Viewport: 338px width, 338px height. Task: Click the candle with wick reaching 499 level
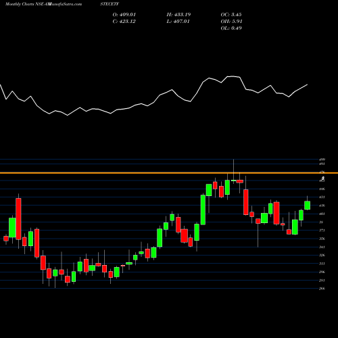tap(233, 180)
